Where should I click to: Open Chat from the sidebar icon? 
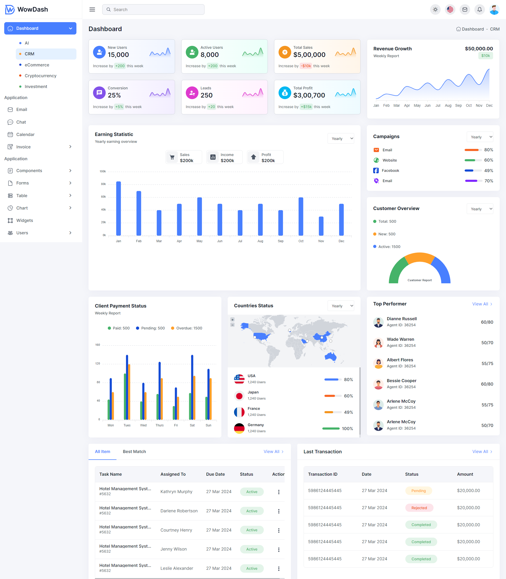(10, 122)
